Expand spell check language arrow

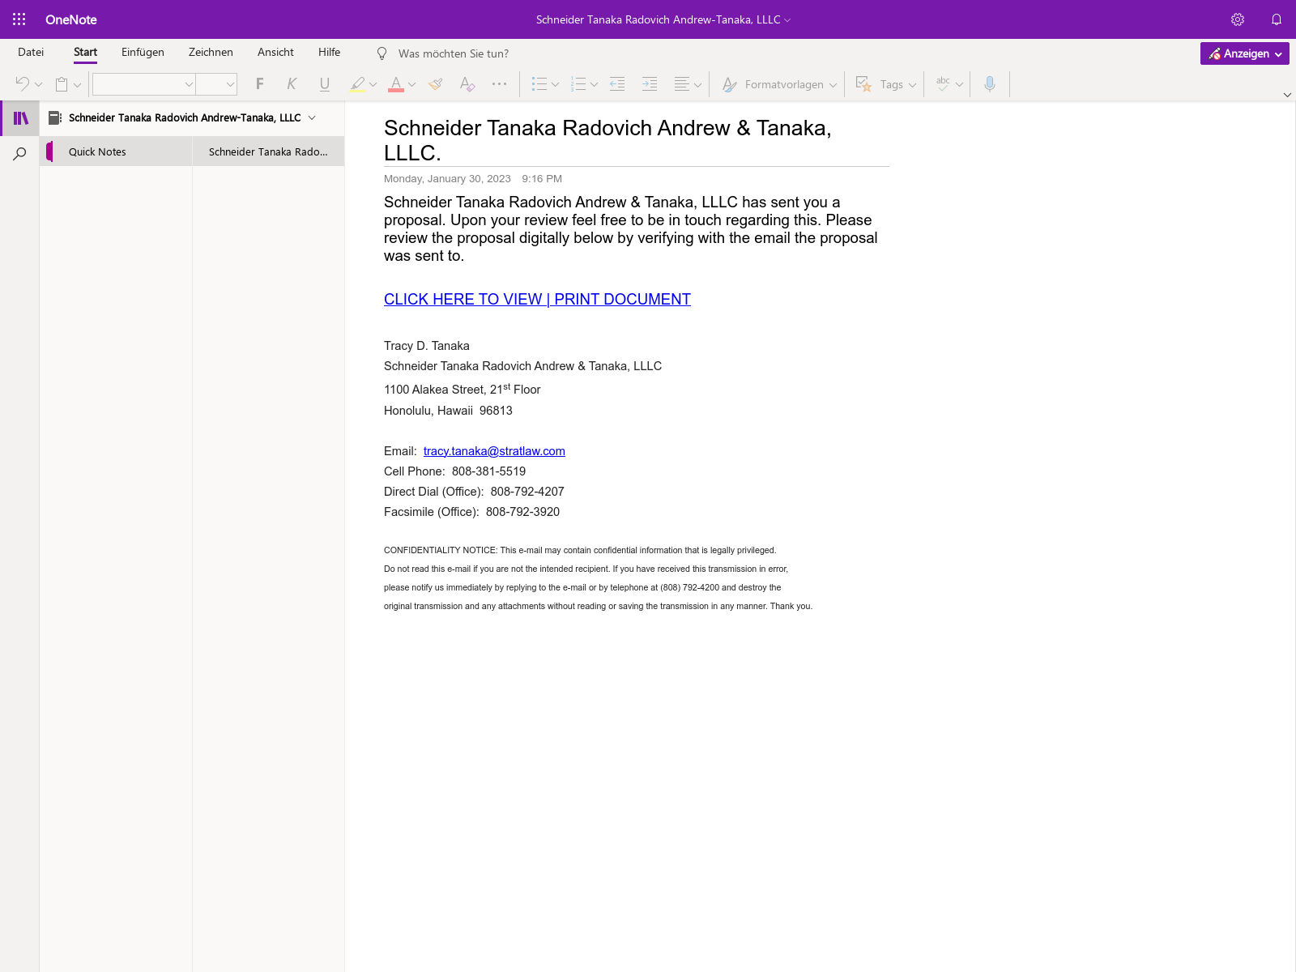click(x=960, y=84)
